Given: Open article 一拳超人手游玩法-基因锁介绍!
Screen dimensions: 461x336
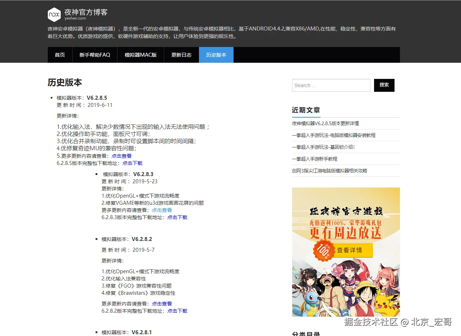Looking at the screenshot, I should (323, 147).
